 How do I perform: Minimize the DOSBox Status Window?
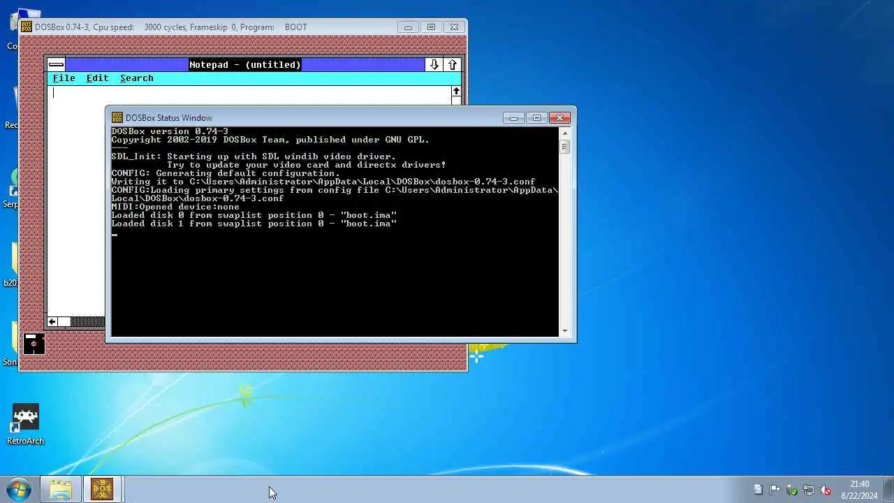coord(513,117)
